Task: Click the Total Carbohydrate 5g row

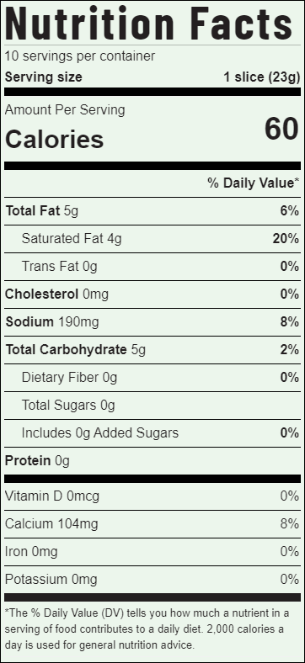Action: point(152,350)
